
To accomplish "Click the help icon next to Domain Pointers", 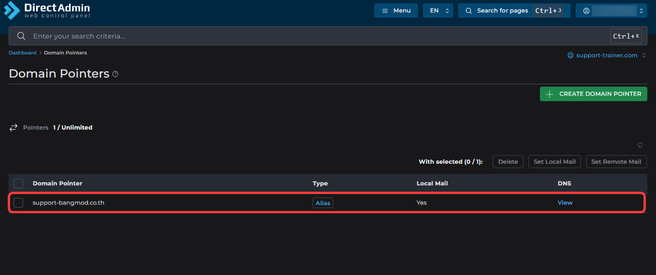I will pos(115,74).
